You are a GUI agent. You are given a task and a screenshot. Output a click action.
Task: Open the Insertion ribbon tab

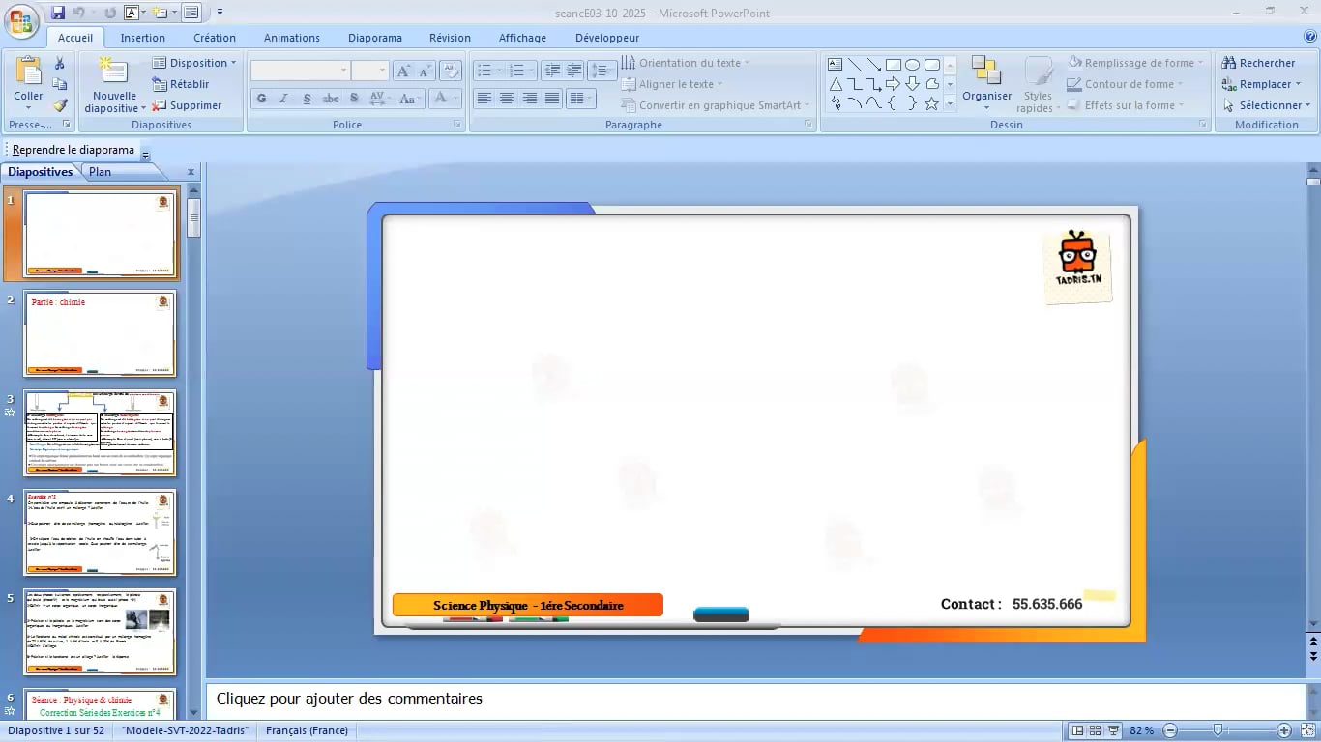tap(142, 38)
